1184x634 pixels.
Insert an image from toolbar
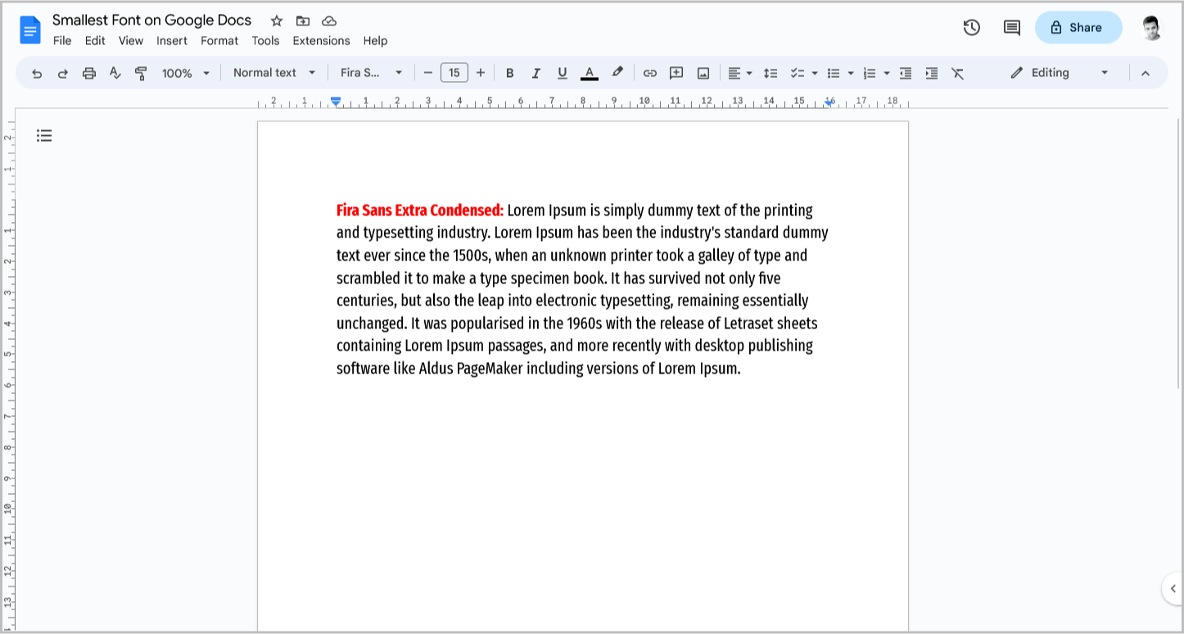pyautogui.click(x=703, y=73)
